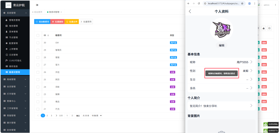
Task: Click the next page arrow in pagination
Action: (56, 115)
